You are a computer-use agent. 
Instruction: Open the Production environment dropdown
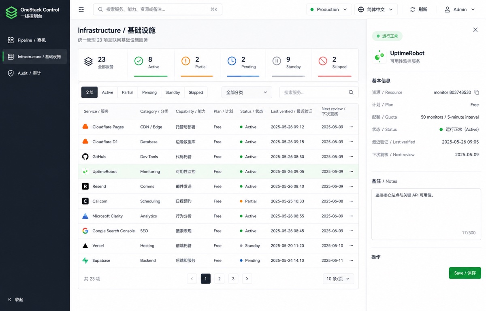(329, 9)
